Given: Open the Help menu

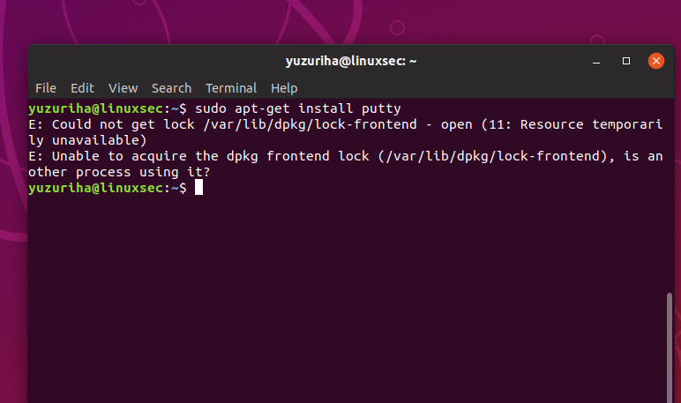Looking at the screenshot, I should (284, 88).
